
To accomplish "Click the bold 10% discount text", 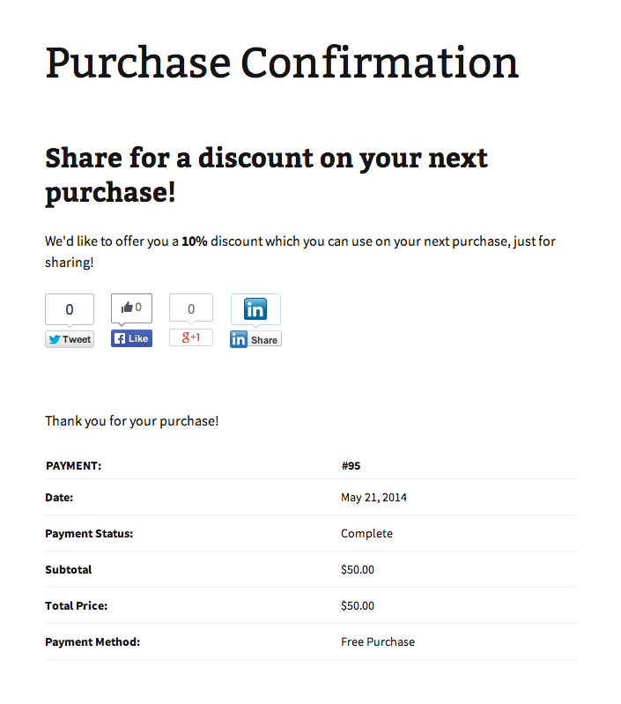I will [194, 241].
